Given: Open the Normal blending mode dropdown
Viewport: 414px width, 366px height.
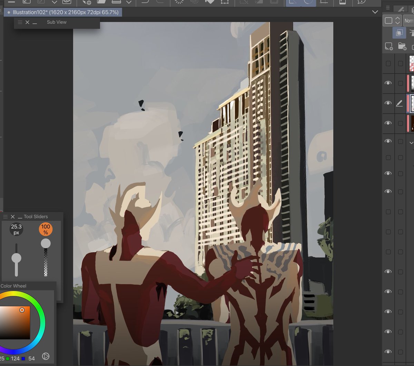Looking at the screenshot, I should tap(409, 21).
